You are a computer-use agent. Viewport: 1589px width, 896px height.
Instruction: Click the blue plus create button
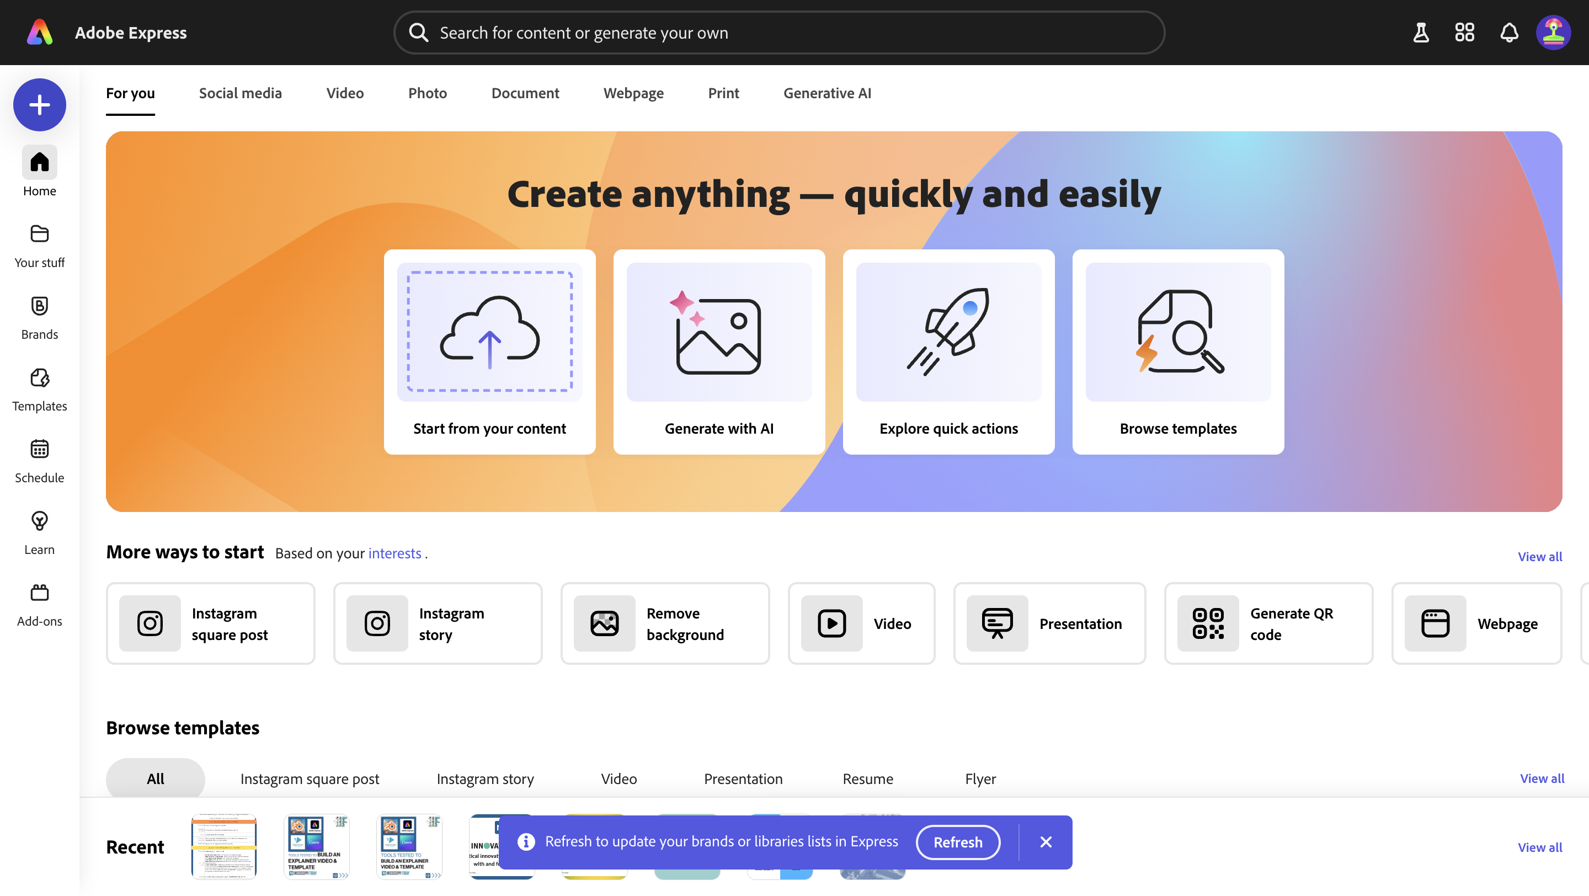pyautogui.click(x=40, y=105)
